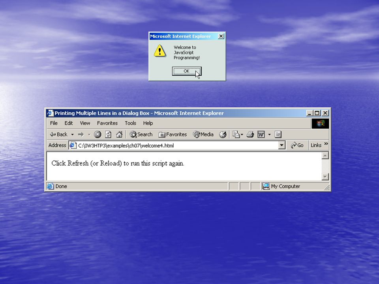
Task: Click the Mail toolbar icon
Action: point(236,134)
